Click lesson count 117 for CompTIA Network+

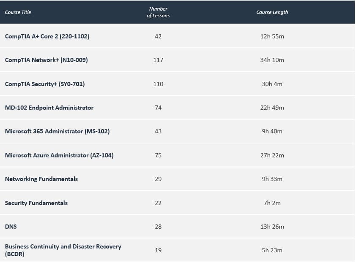158,60
